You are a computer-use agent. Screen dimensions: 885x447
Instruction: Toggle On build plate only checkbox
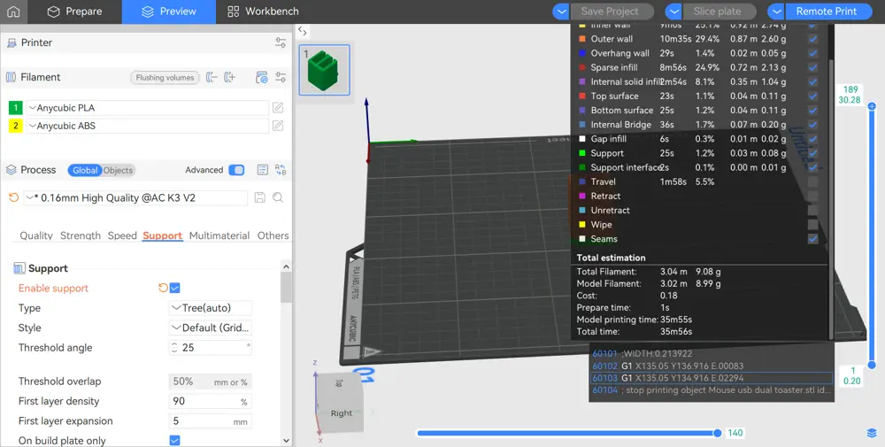[x=175, y=440]
